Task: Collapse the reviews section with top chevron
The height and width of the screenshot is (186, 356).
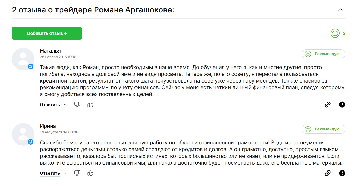Action: click(x=341, y=10)
